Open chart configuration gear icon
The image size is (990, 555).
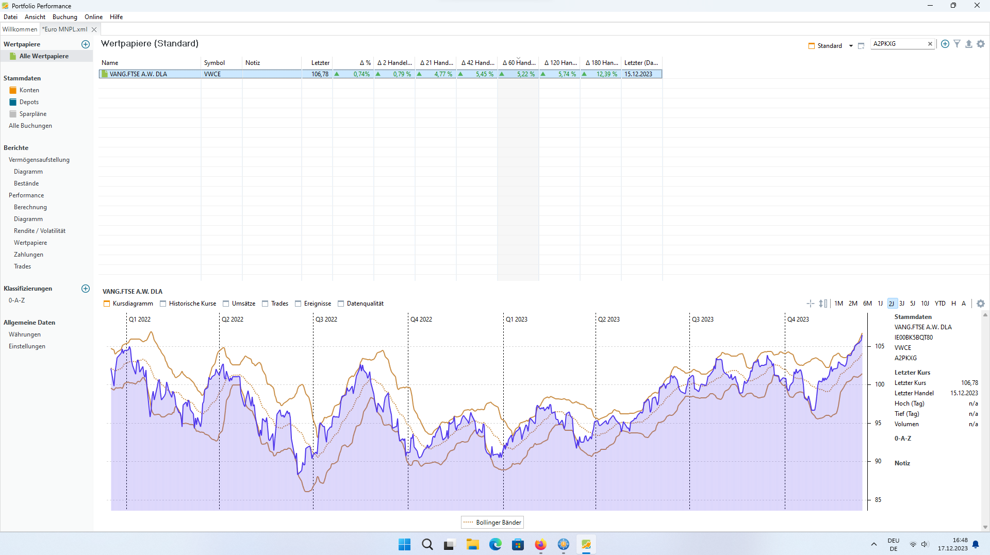pos(981,304)
